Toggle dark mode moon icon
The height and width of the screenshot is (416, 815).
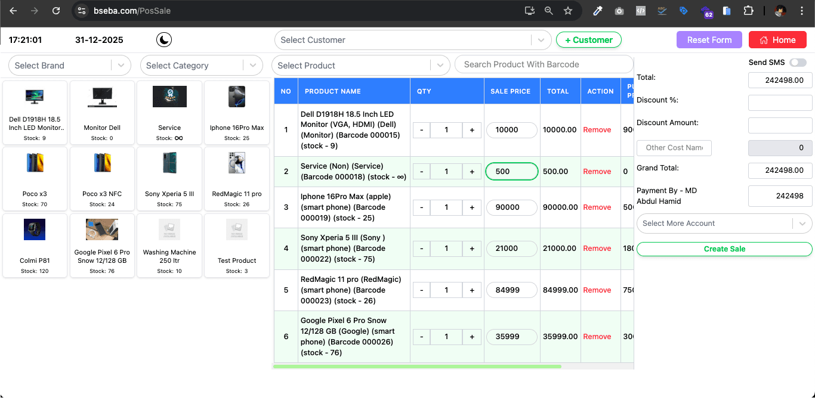(x=164, y=40)
